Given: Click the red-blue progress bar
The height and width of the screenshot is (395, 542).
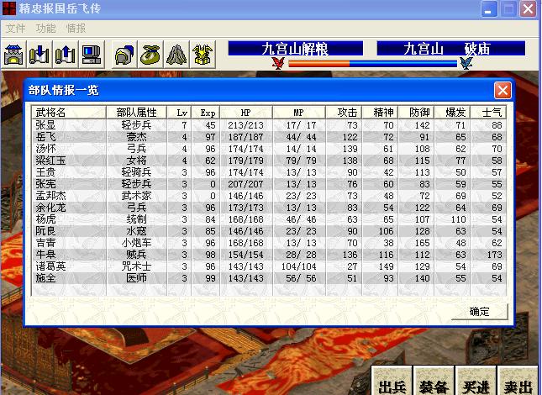Looking at the screenshot, I should coord(372,64).
